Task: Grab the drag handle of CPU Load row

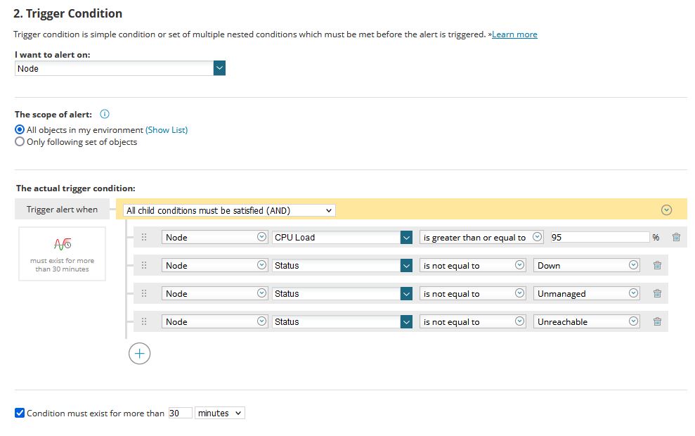Action: (x=144, y=238)
